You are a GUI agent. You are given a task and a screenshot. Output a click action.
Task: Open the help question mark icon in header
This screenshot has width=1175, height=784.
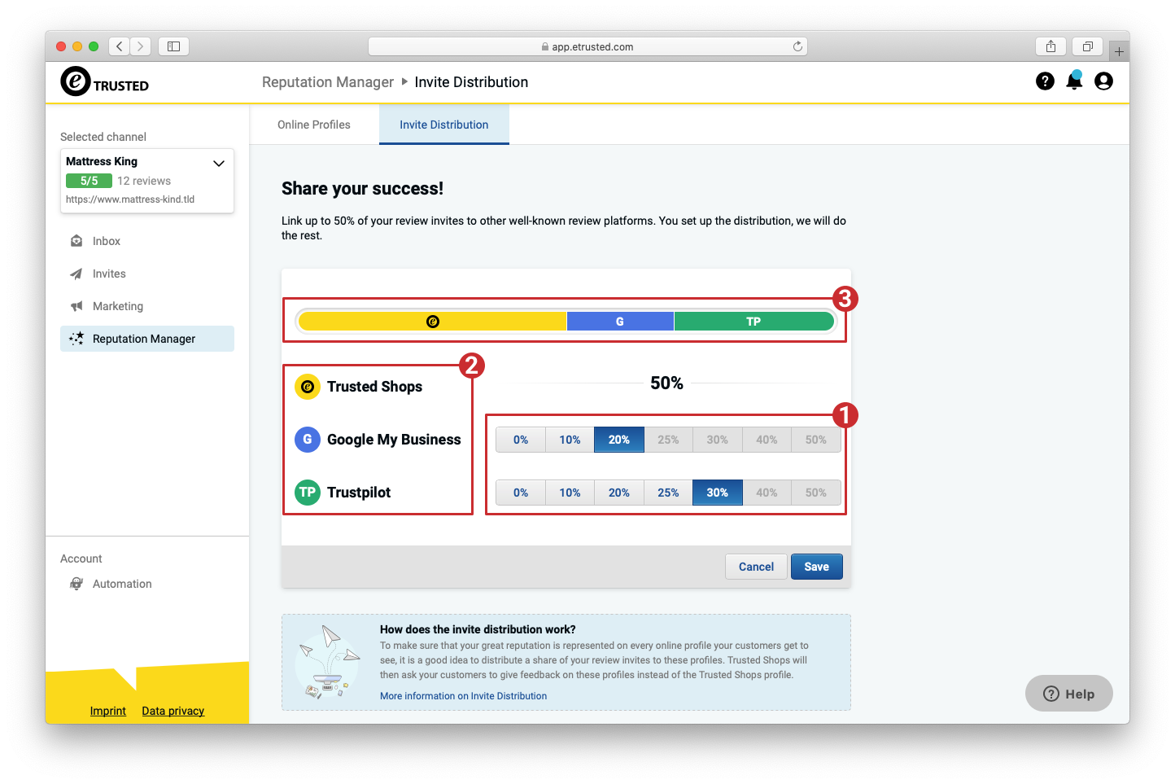[1045, 81]
